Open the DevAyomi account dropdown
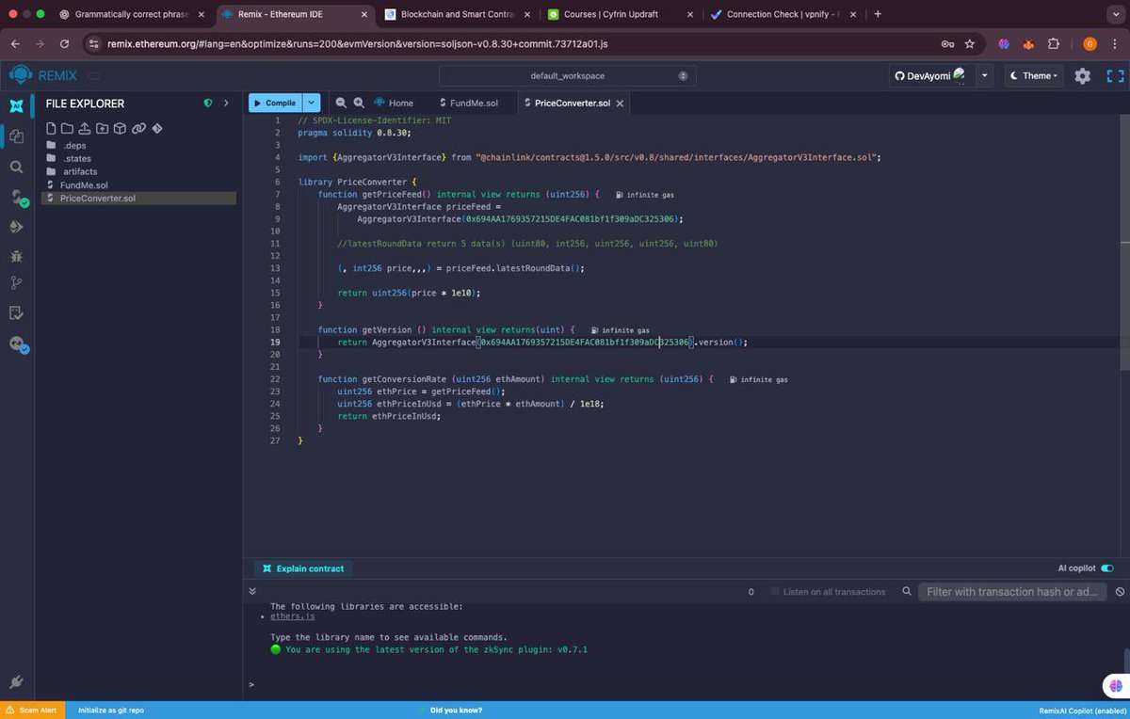 pos(983,75)
